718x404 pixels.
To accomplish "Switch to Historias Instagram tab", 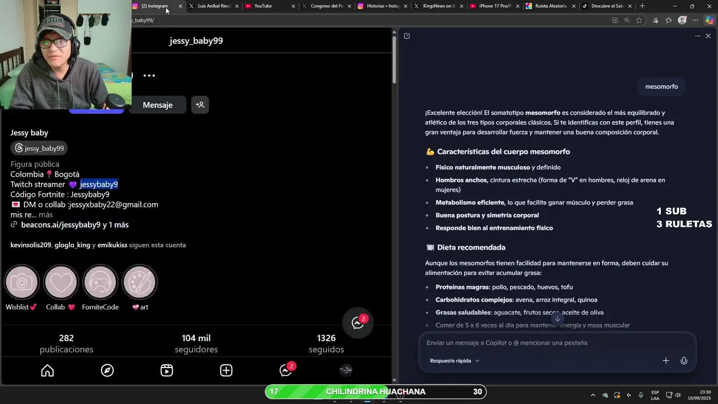I will [x=383, y=6].
